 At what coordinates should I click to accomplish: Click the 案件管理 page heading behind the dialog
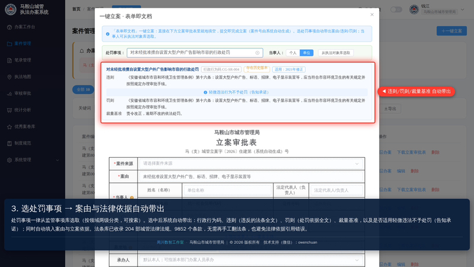point(84,31)
